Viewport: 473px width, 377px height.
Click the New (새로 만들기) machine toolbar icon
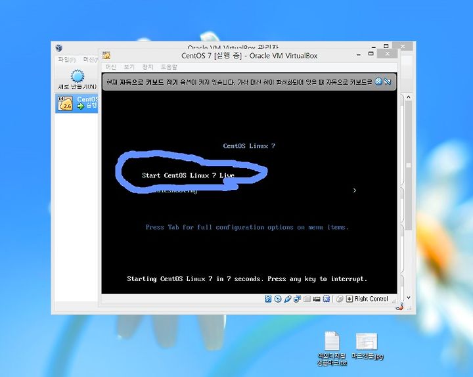click(x=78, y=76)
